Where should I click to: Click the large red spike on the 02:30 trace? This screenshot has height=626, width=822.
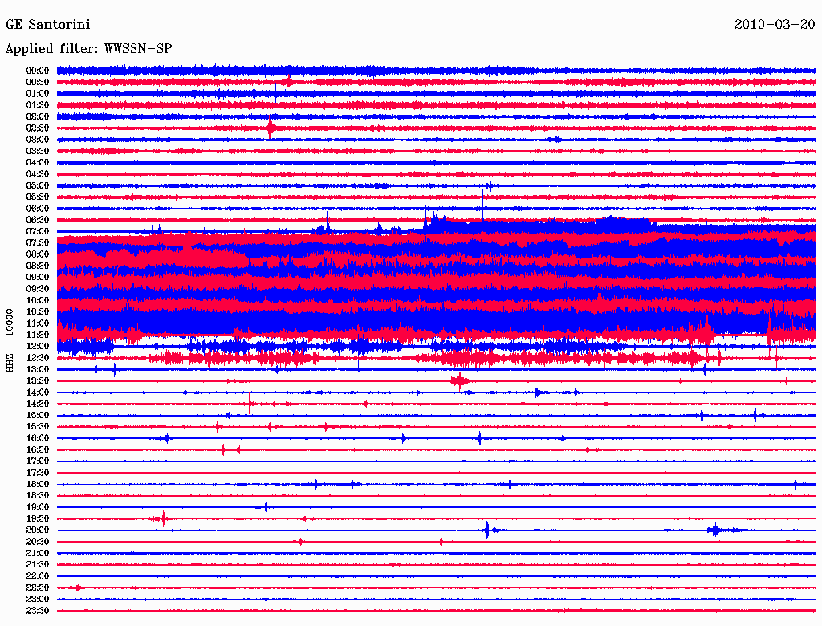click(270, 128)
